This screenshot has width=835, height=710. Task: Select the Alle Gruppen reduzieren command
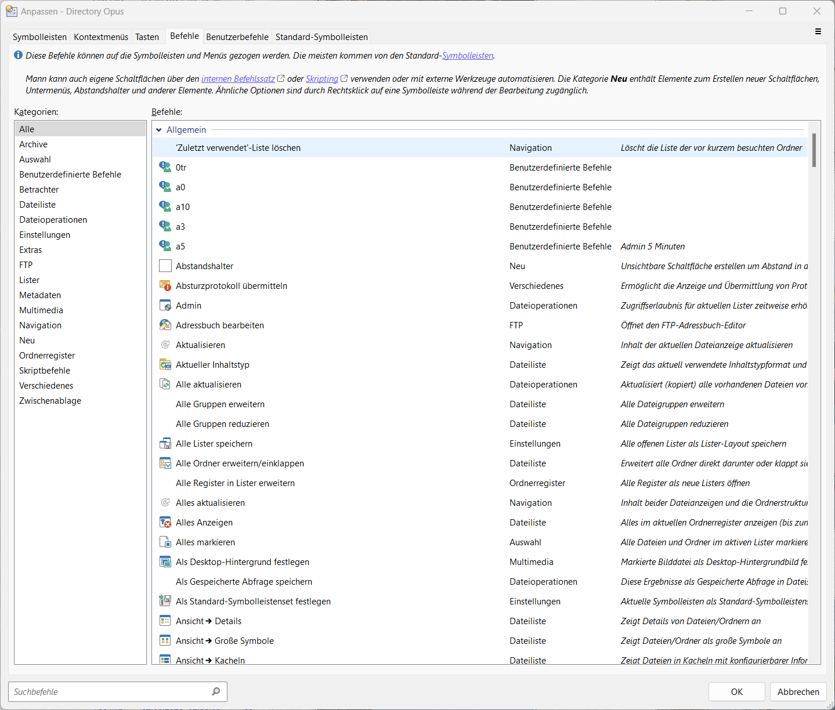[480, 423]
